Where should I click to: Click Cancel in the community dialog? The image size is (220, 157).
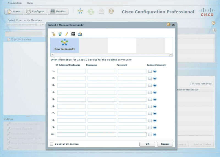(165, 144)
